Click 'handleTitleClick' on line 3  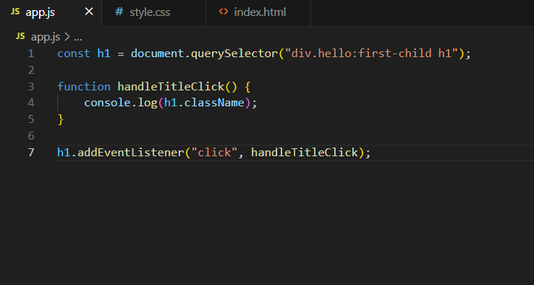click(171, 87)
